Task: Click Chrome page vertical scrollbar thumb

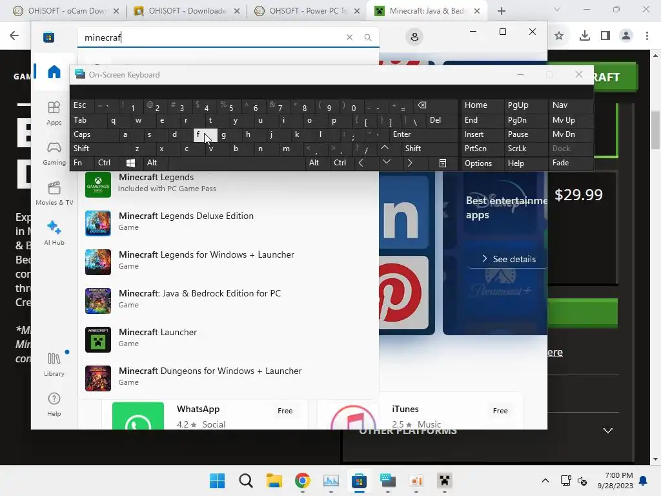Action: point(655,129)
